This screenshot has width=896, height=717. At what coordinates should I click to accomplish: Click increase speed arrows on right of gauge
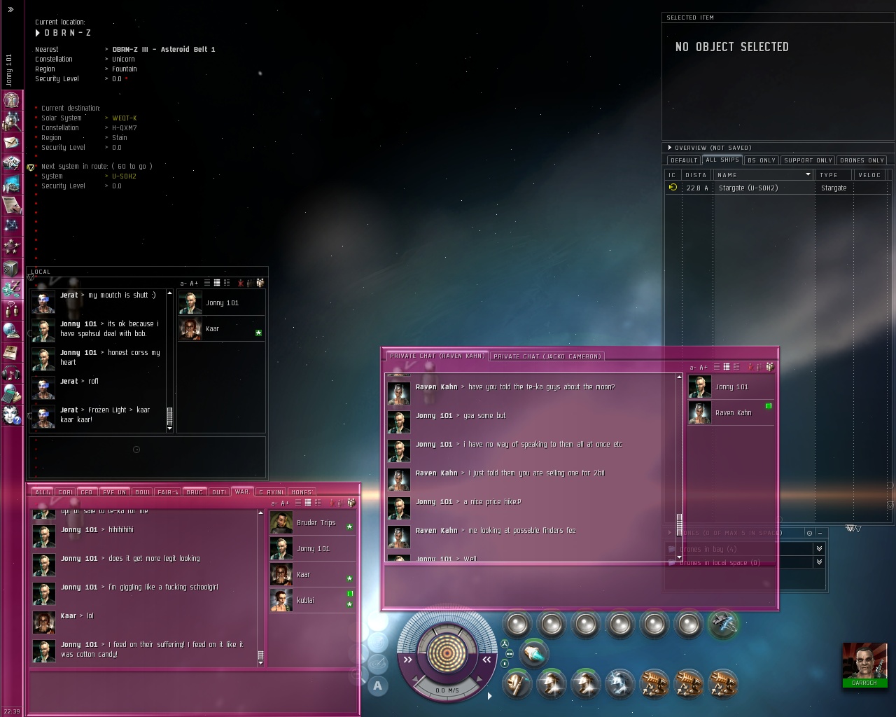486,659
